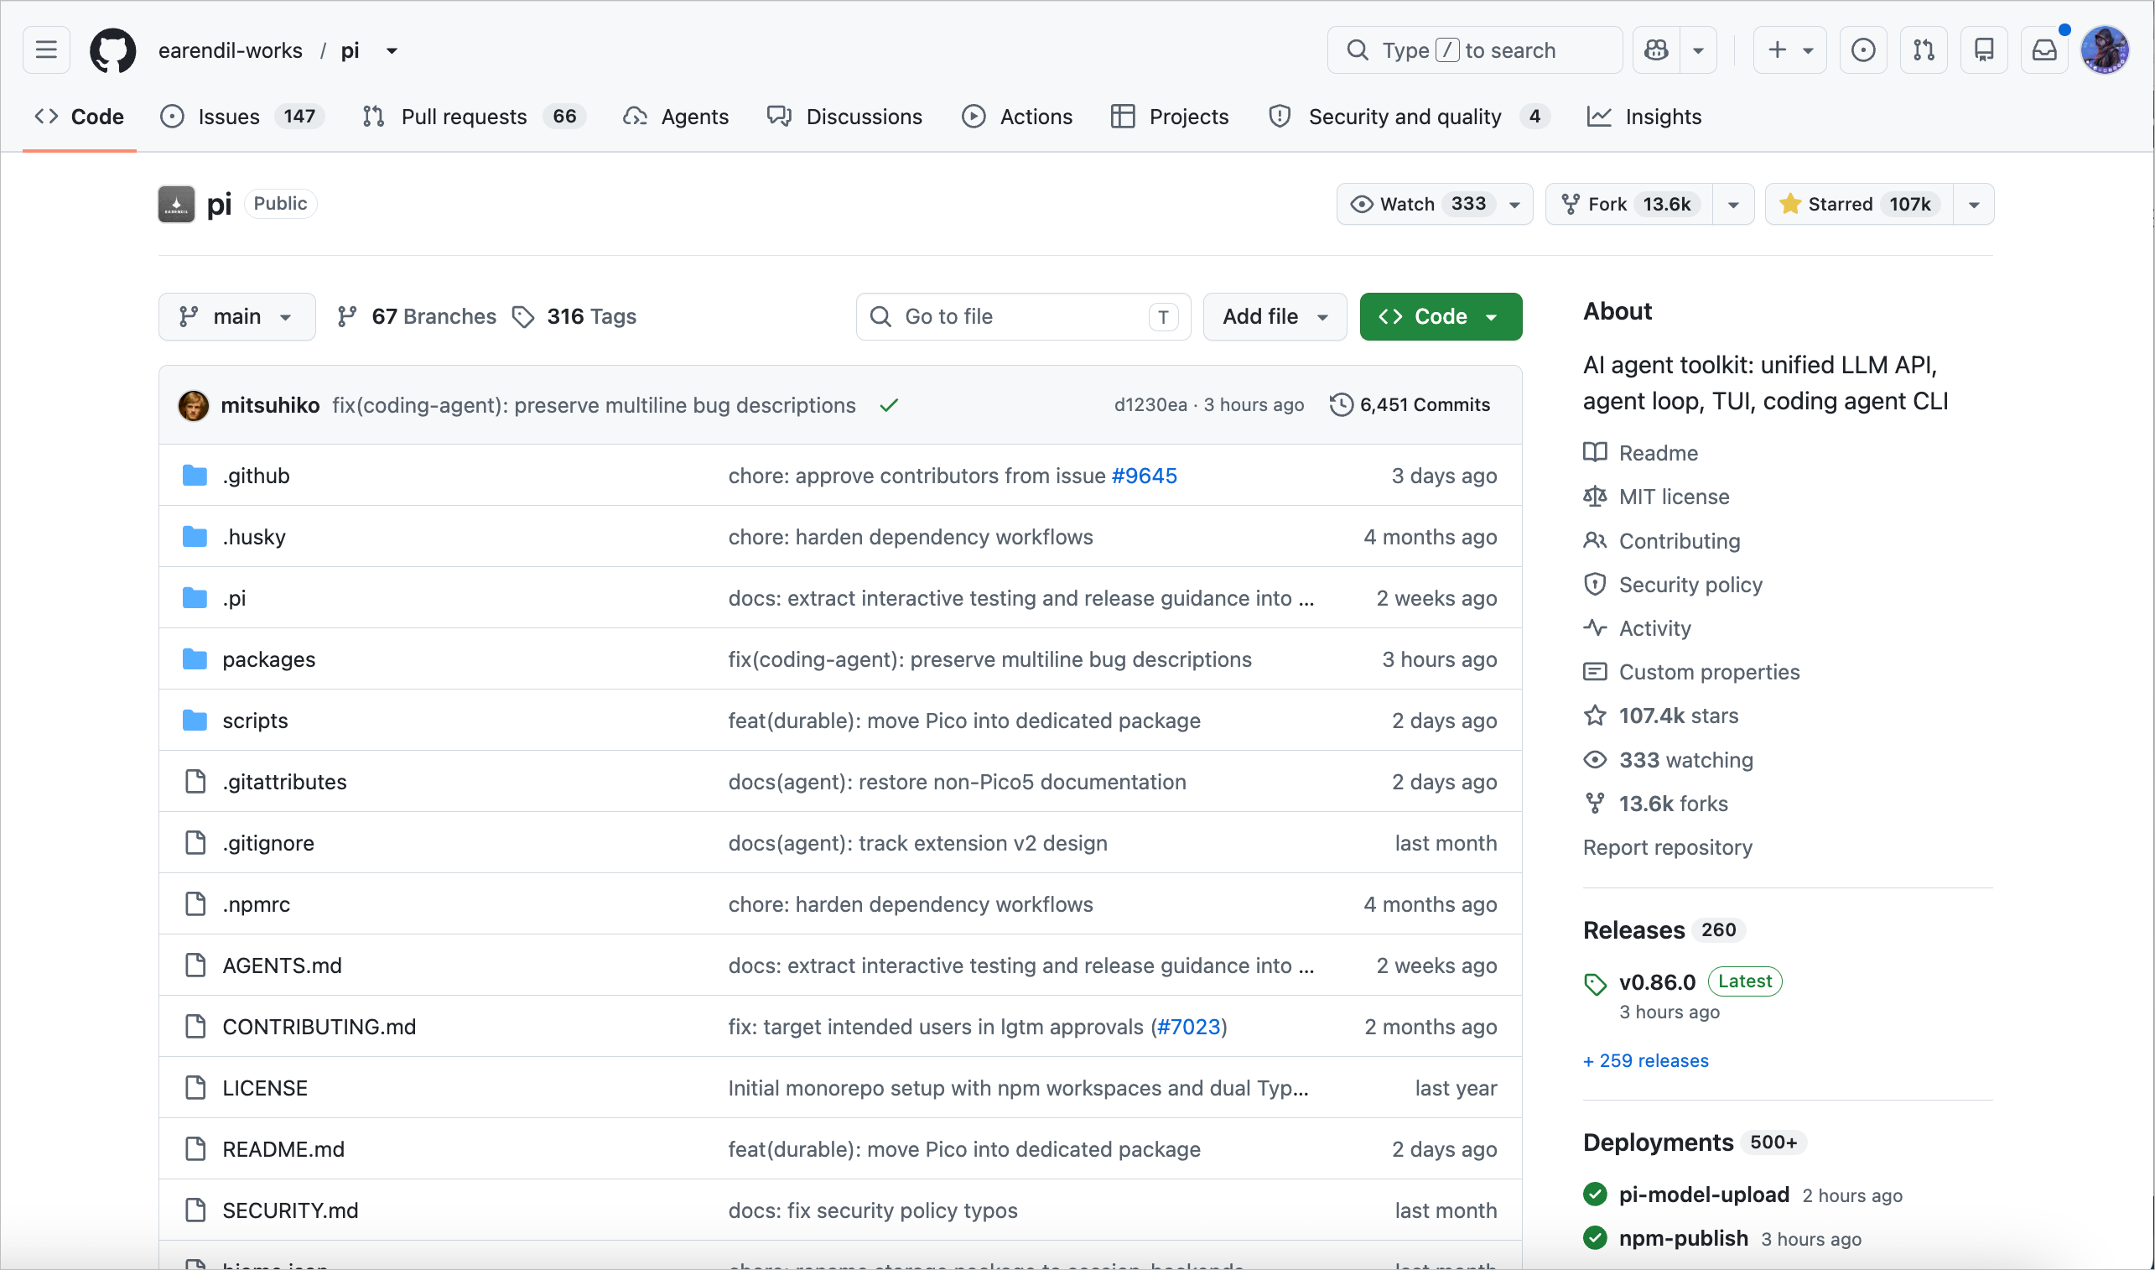Open the repository switcher caret next to pi
The image size is (2155, 1270).
point(392,50)
